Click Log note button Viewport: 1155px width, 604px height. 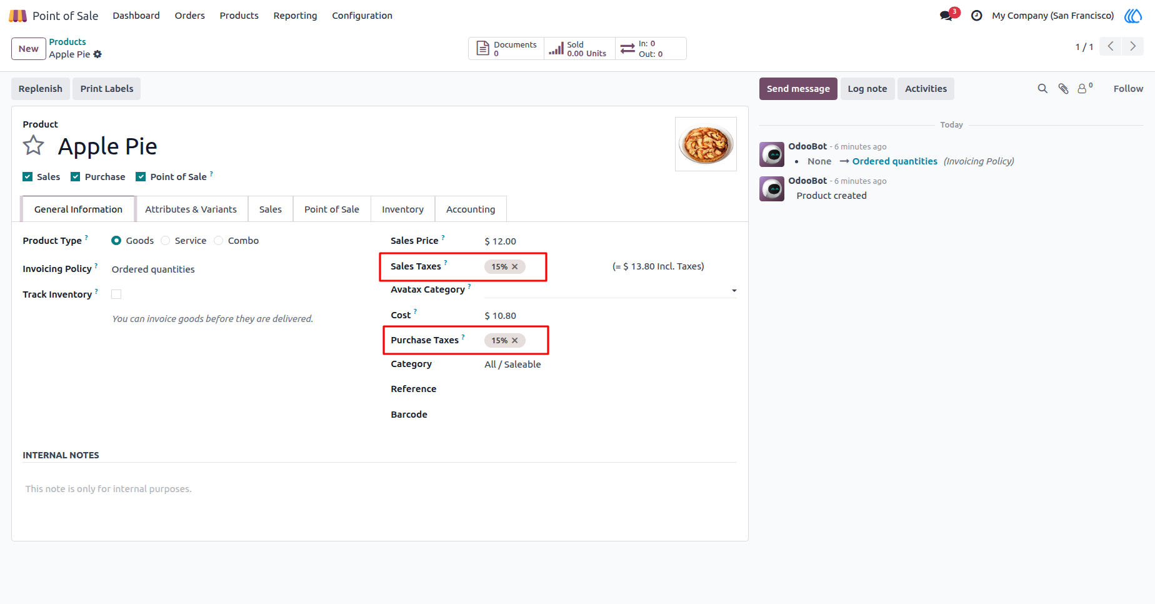click(867, 89)
